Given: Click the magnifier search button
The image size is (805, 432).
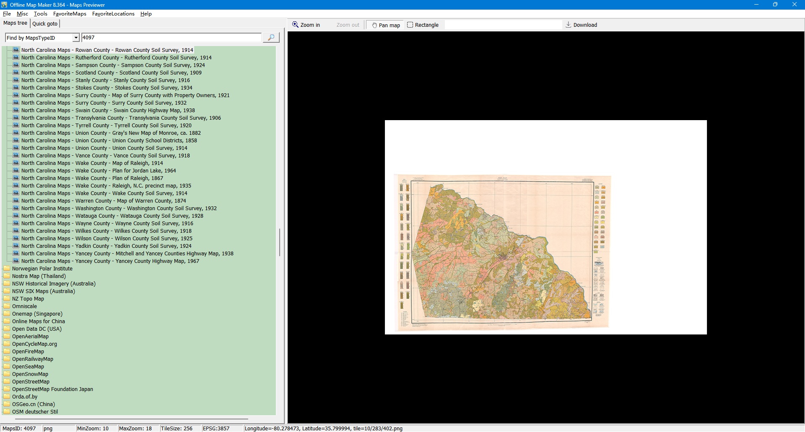Looking at the screenshot, I should coord(271,38).
